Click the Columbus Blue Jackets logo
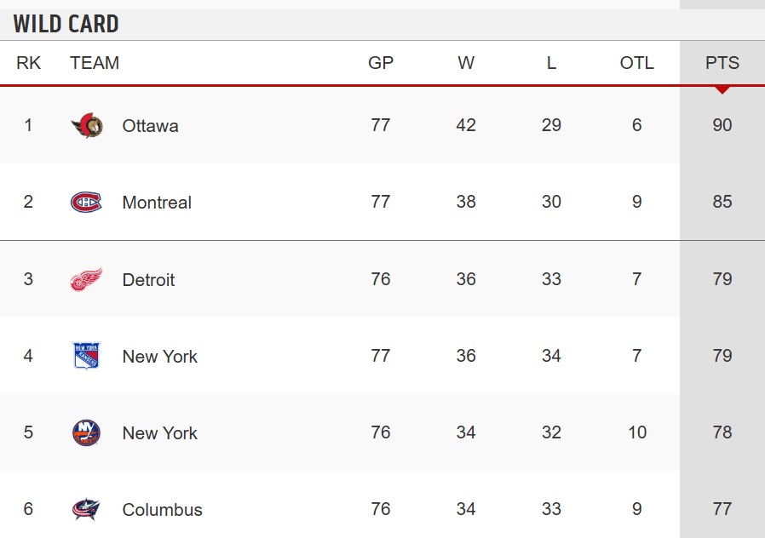This screenshot has height=538, width=765. click(x=86, y=509)
